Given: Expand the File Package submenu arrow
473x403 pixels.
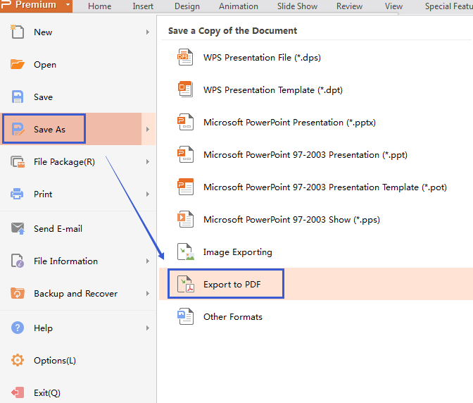Looking at the screenshot, I should [148, 162].
